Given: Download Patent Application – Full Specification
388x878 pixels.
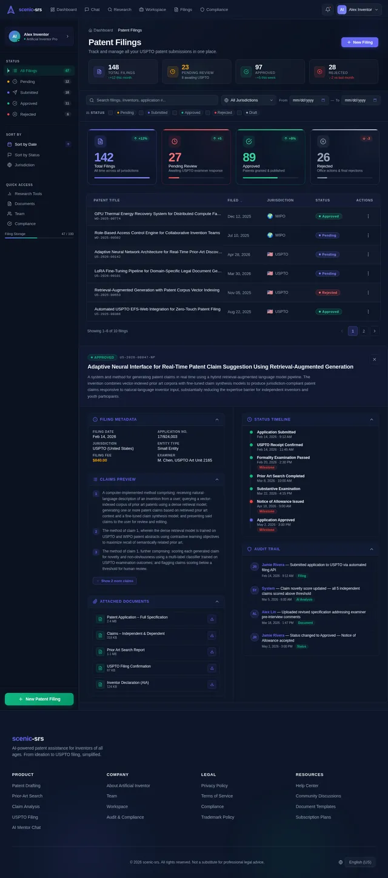Looking at the screenshot, I should (x=212, y=619).
